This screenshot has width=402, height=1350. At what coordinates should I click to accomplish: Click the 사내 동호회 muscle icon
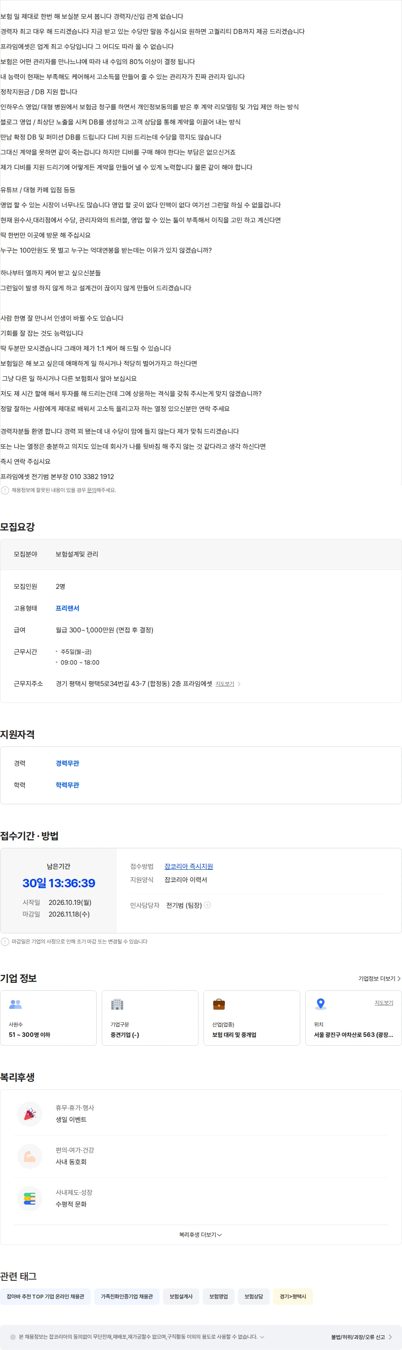[30, 1156]
